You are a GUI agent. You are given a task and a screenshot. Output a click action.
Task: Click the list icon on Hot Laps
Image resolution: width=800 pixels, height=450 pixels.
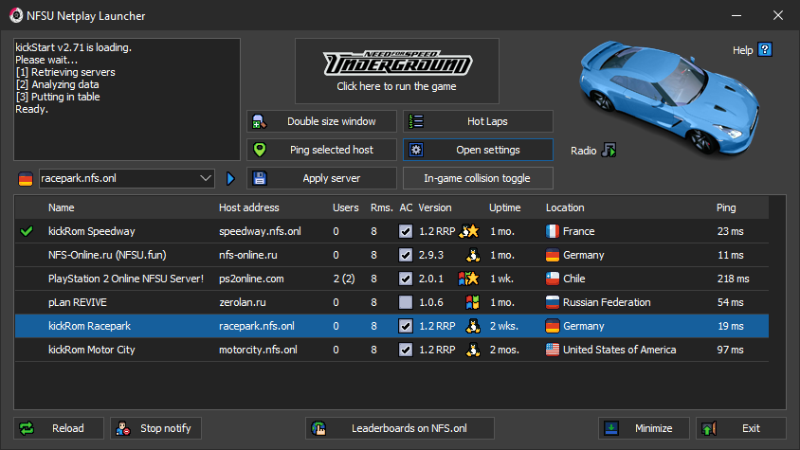(x=416, y=121)
